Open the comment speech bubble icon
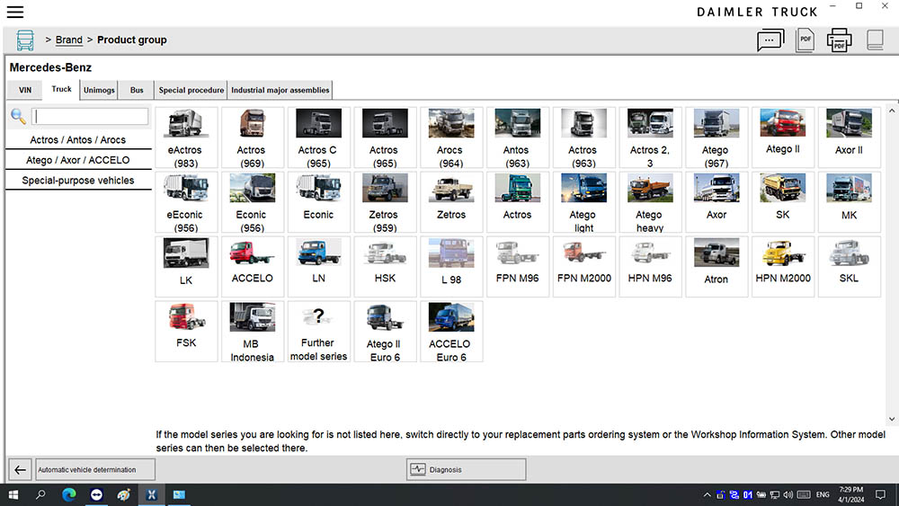 point(770,40)
